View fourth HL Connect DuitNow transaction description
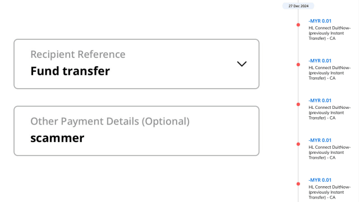This screenshot has height=202, width=359. pyautogui.click(x=329, y=153)
